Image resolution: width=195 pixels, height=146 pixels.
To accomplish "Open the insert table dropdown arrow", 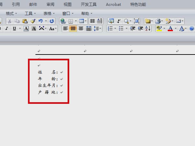I will point(86,21).
